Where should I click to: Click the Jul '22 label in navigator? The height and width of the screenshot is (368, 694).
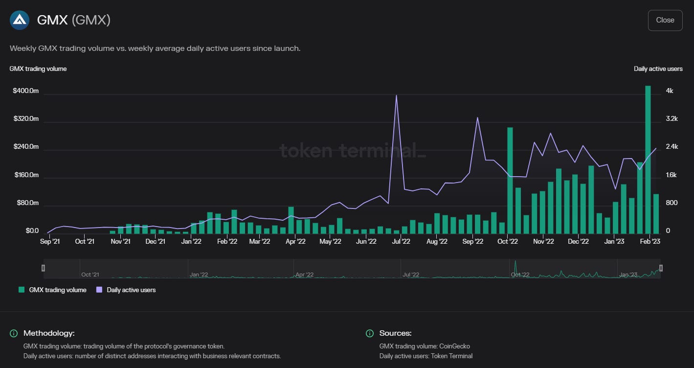410,275
